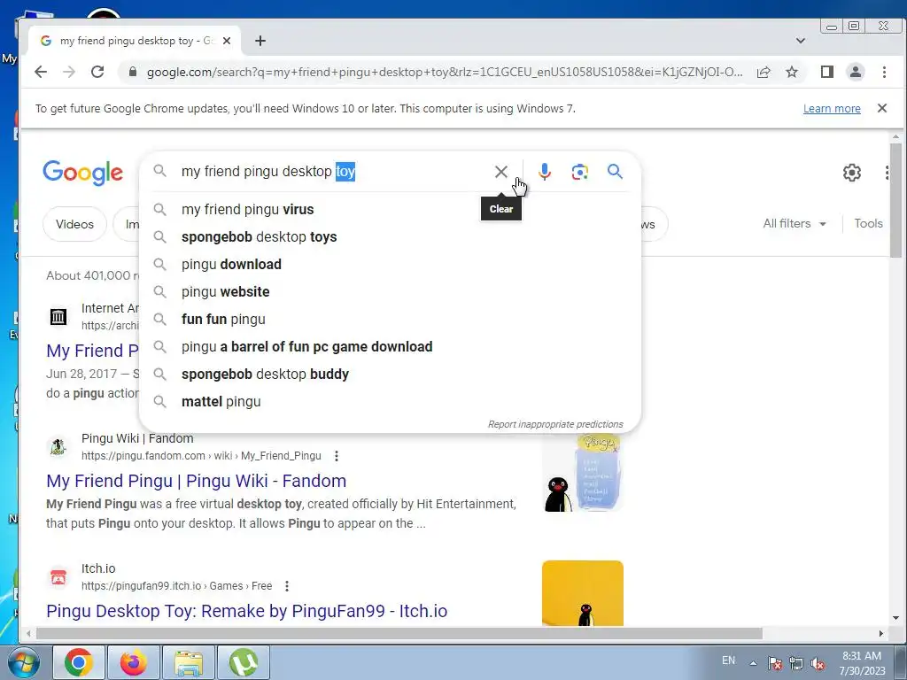907x680 pixels.
Task: Open uTorrent from the taskbar
Action: point(243,662)
